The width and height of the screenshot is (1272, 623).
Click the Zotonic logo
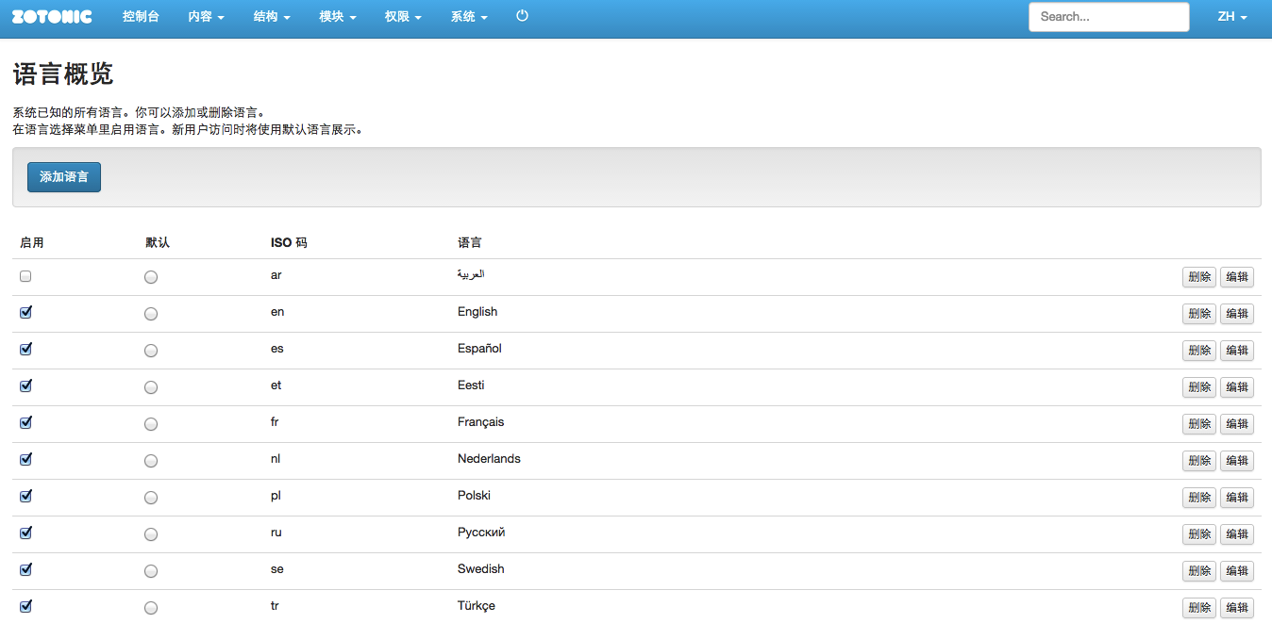[x=52, y=17]
